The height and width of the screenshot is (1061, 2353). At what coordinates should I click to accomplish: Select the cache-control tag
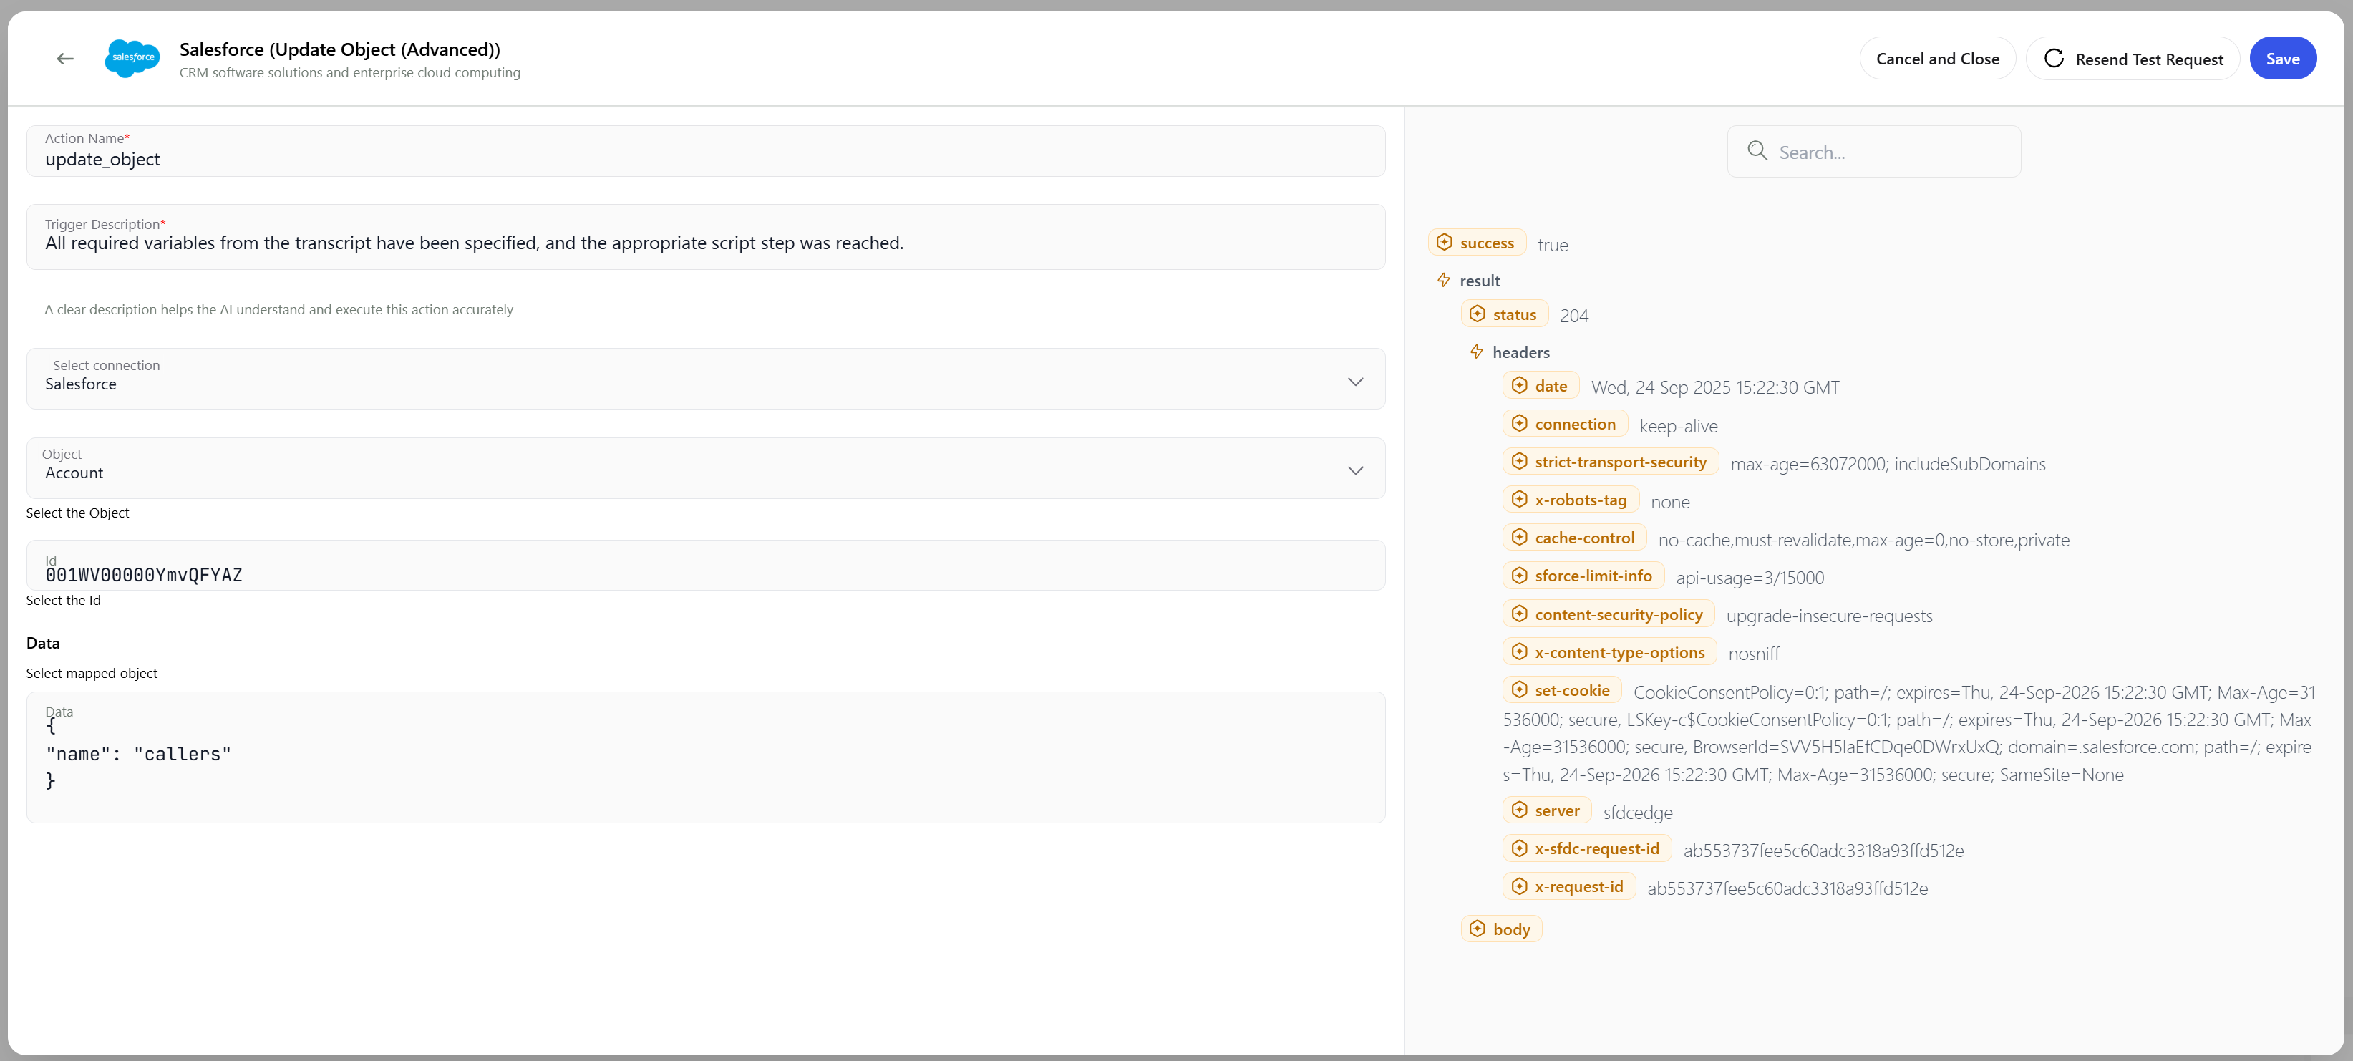1574,538
